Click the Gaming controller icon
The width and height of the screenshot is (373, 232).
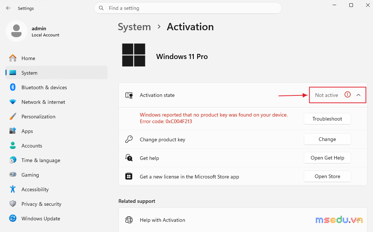tap(13, 174)
